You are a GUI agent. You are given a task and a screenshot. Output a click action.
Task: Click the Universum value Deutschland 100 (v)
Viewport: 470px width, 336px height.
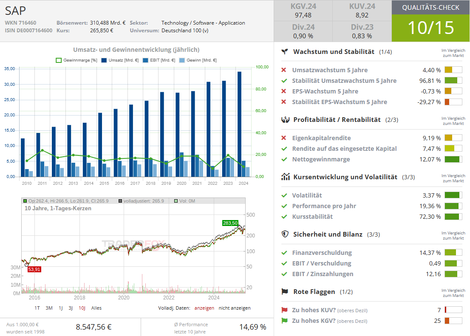click(x=185, y=31)
